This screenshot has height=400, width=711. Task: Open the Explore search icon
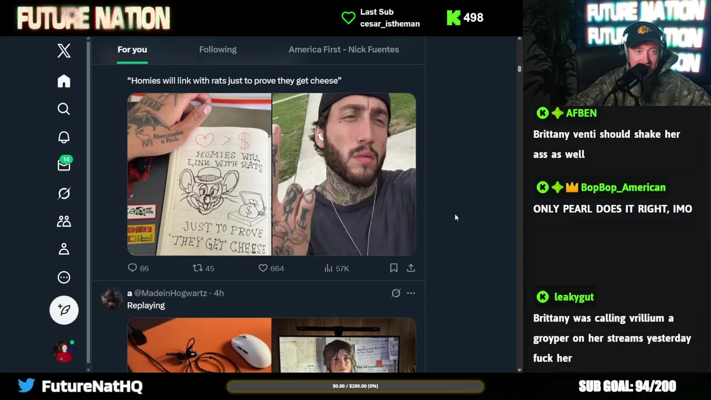tap(64, 109)
